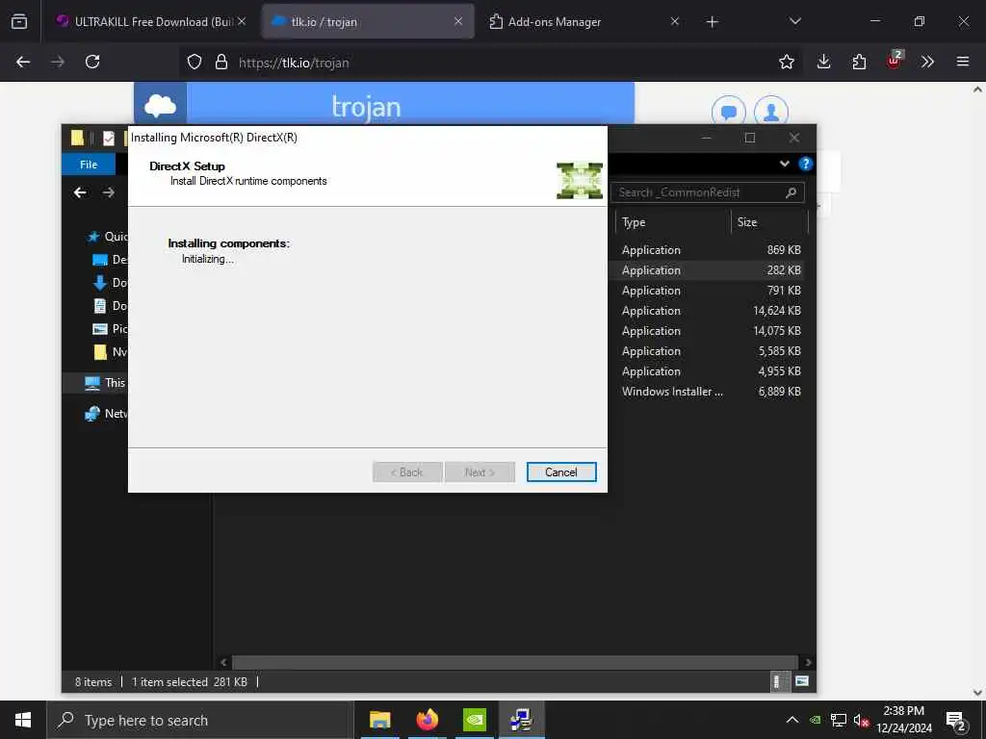Close the ULTRAKILL Free Download tab
This screenshot has height=739, width=986.
coord(242,21)
